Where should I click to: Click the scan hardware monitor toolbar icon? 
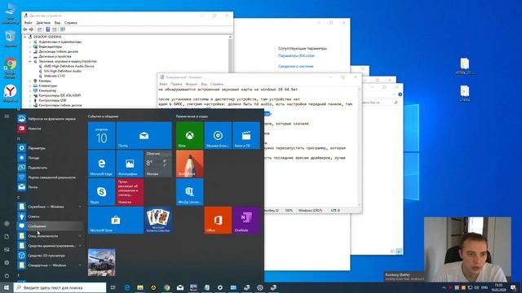pos(63,29)
